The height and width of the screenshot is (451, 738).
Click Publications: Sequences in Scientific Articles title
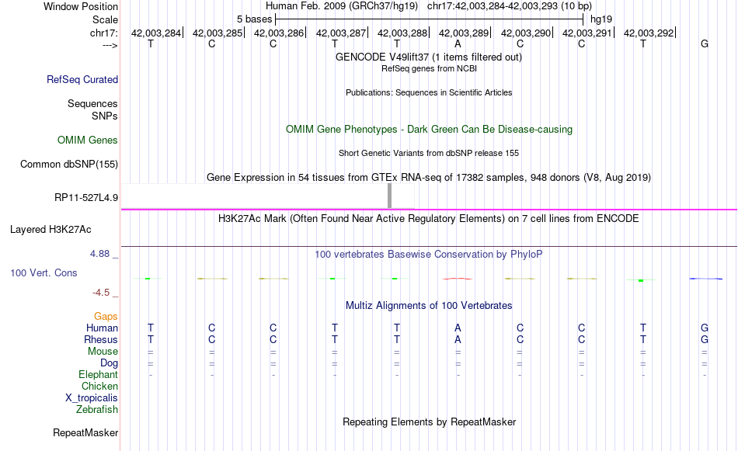(x=429, y=92)
